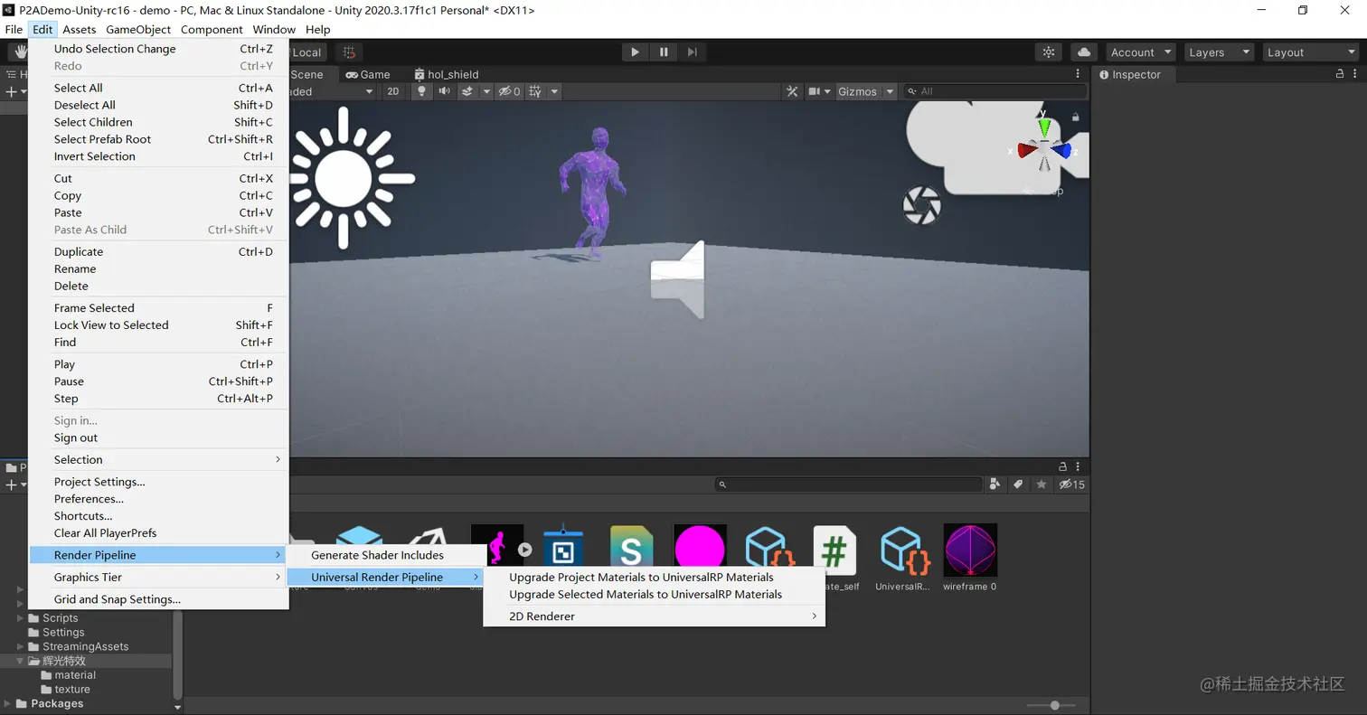Open the Help menu
Screen dimensions: 1367x715
point(318,29)
